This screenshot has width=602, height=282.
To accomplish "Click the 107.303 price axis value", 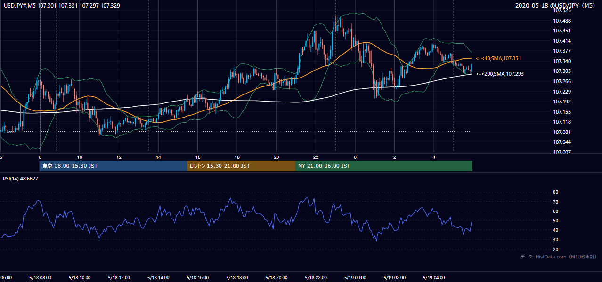I will pos(562,71).
